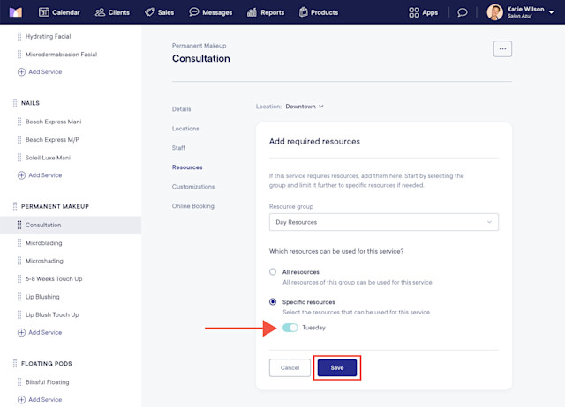565x407 pixels.
Task: Open the three-dot more options button
Action: click(502, 49)
